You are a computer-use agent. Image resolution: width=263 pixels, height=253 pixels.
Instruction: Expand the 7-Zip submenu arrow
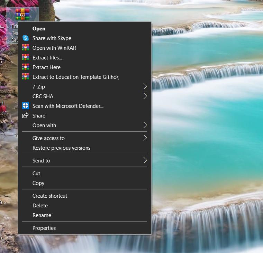click(145, 86)
